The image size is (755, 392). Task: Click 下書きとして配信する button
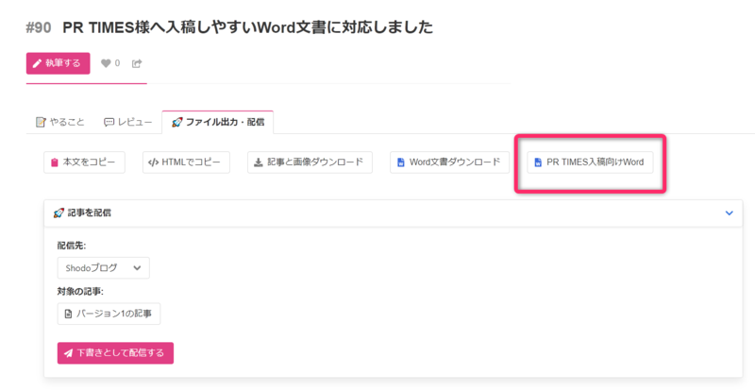coord(115,353)
